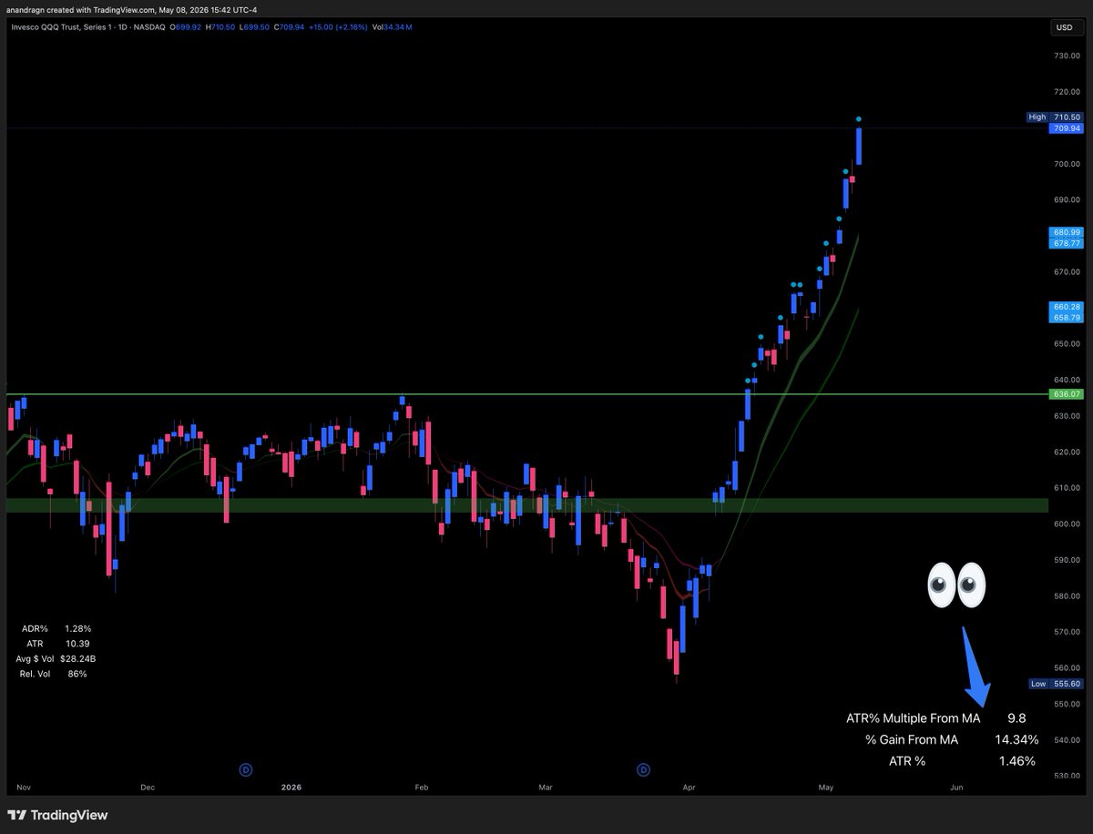The width and height of the screenshot is (1093, 834).
Task: Click the 678.77 price axis tag
Action: click(x=1067, y=244)
